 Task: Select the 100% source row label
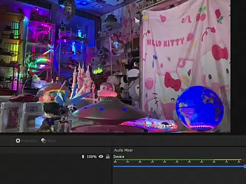click(x=92, y=156)
